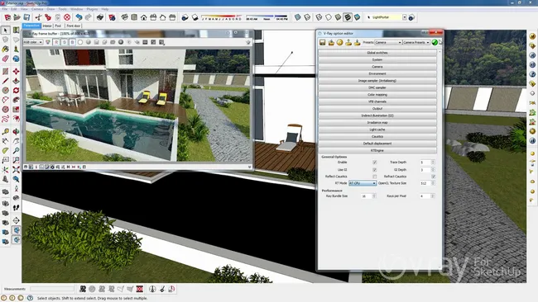Redo the last undone action
Image resolution: width=538 pixels, height=302 pixels.
(89, 17)
